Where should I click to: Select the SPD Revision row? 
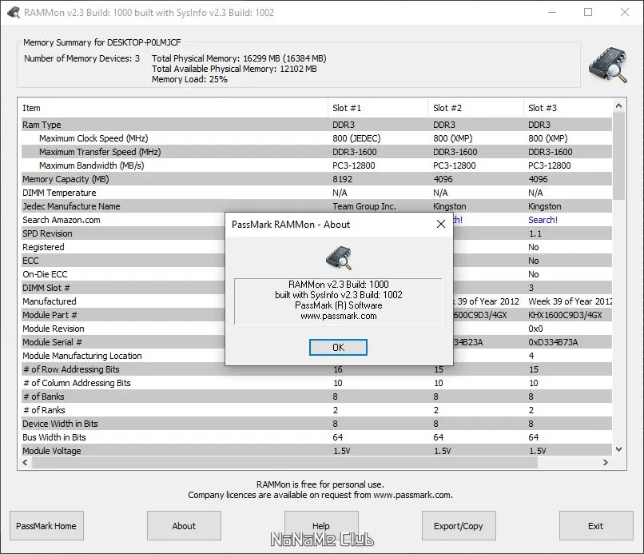[x=316, y=233]
